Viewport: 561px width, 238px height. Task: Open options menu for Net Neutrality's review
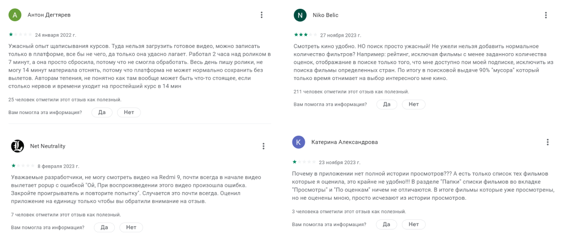[x=263, y=146]
